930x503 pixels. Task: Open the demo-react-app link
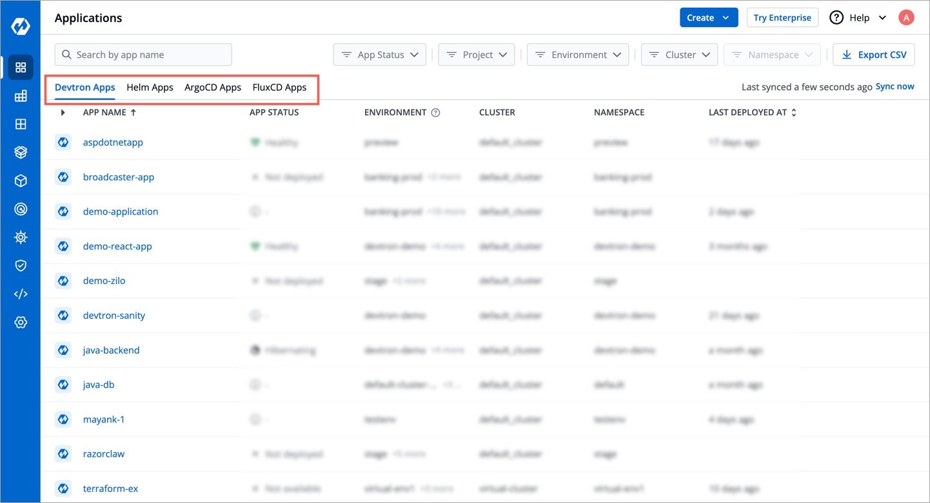coord(117,246)
